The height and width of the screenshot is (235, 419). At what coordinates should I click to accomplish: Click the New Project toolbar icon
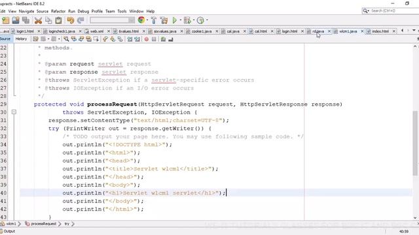[6, 20]
